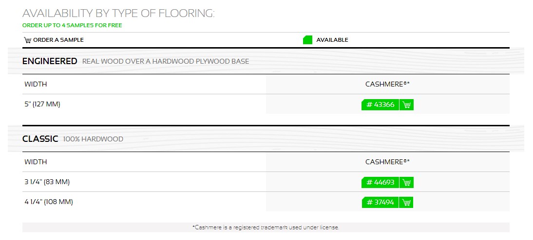Click the 'Availability by type of flooring' title

pyautogui.click(x=118, y=13)
